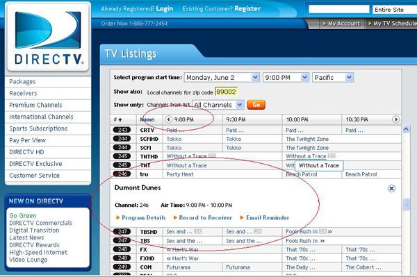Open My Account tab
The width and height of the screenshot is (417, 277).
(341, 24)
